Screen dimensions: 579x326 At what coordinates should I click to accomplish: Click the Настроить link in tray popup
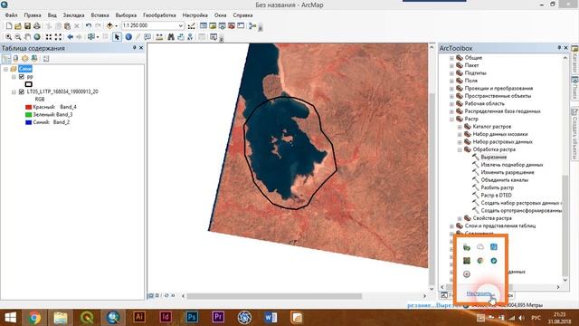pyautogui.click(x=479, y=293)
